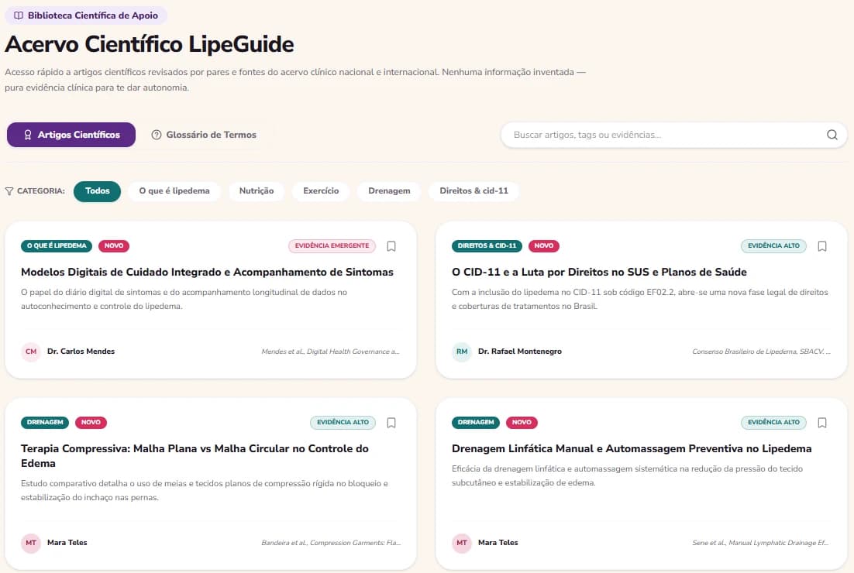Switch to the Glossário de Termos tab

click(x=204, y=135)
